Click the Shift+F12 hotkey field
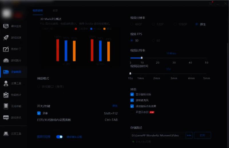Viewport: 229px width, 148px height. (x=111, y=113)
